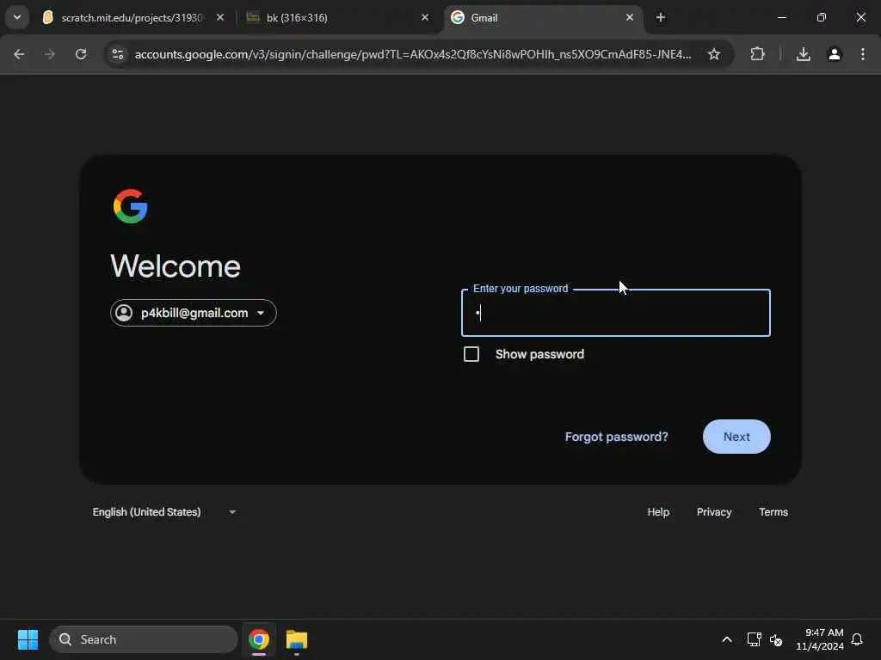Show hidden system tray icons
The width and height of the screenshot is (881, 660).
pos(726,639)
